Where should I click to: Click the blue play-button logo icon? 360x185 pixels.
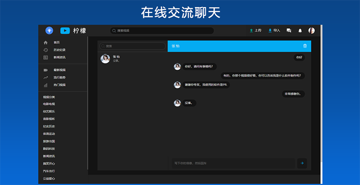65,31
